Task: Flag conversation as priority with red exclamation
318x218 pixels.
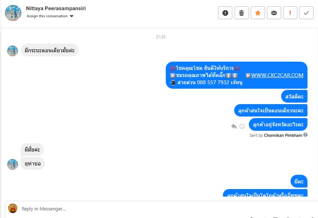Action: (x=290, y=13)
